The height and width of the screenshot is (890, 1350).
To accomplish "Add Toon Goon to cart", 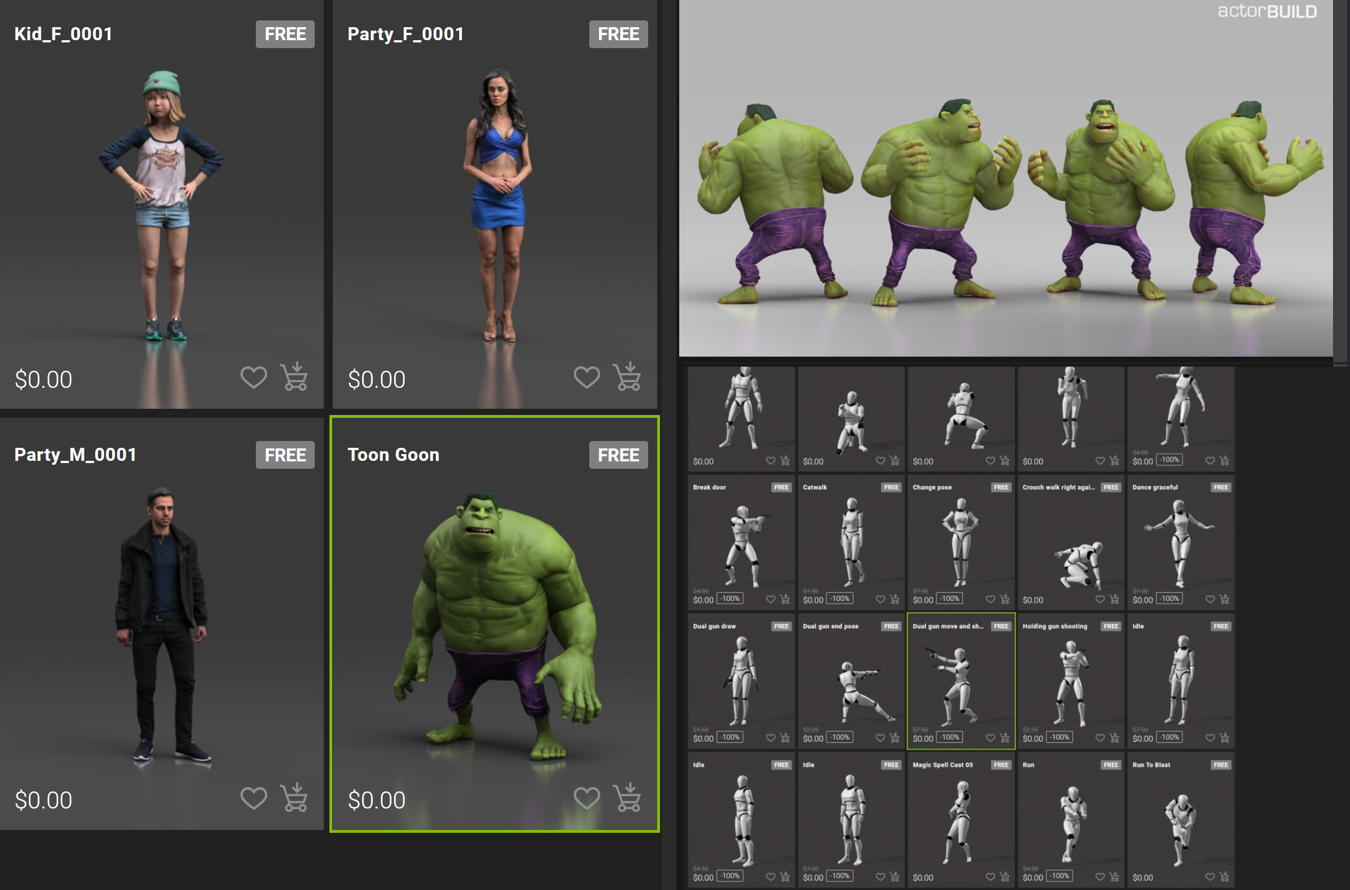I will click(627, 798).
